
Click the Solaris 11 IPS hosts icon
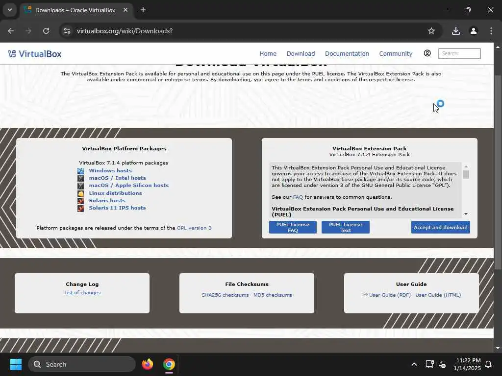click(x=81, y=208)
